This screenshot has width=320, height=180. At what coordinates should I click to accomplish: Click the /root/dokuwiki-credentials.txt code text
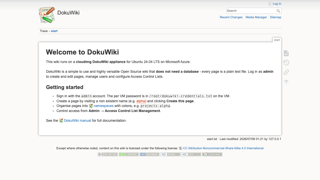click(x=181, y=96)
